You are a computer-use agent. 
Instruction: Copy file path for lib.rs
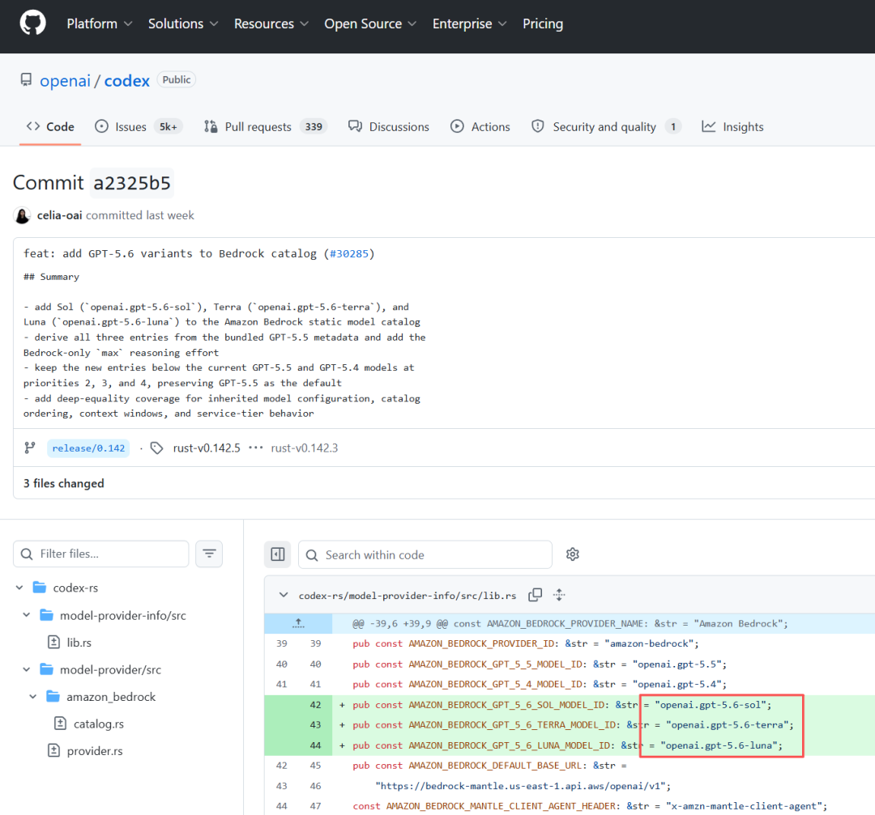(536, 595)
